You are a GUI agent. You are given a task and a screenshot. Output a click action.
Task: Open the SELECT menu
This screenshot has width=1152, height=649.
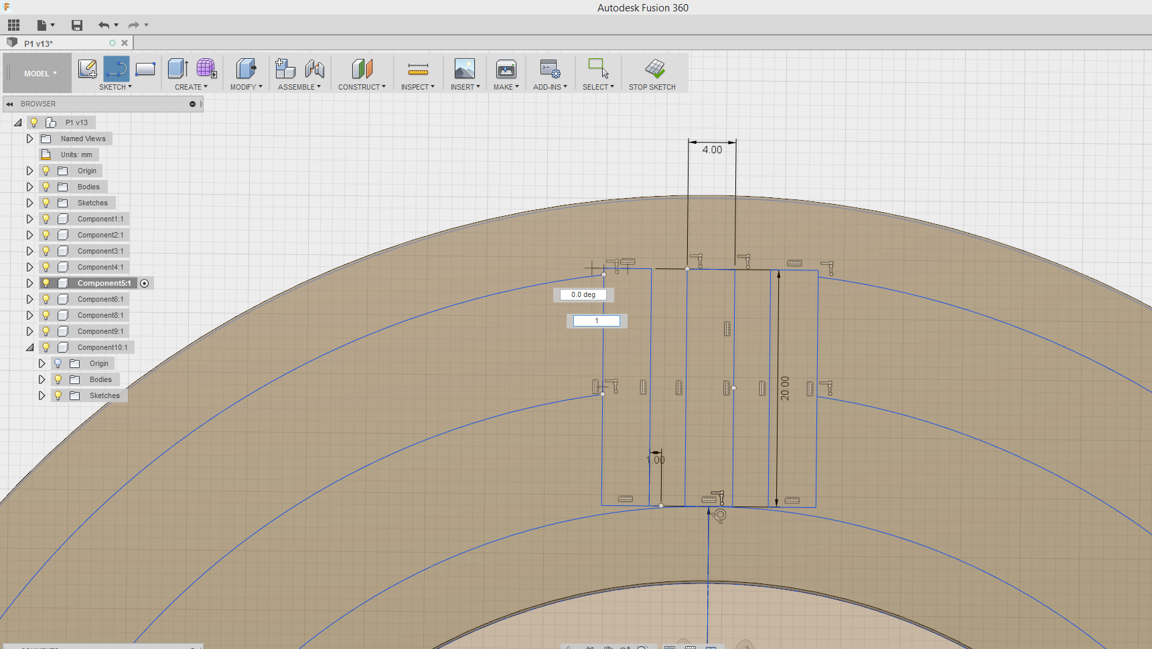click(x=598, y=87)
